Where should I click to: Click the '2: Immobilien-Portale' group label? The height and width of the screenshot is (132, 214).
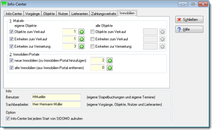pos(24,54)
